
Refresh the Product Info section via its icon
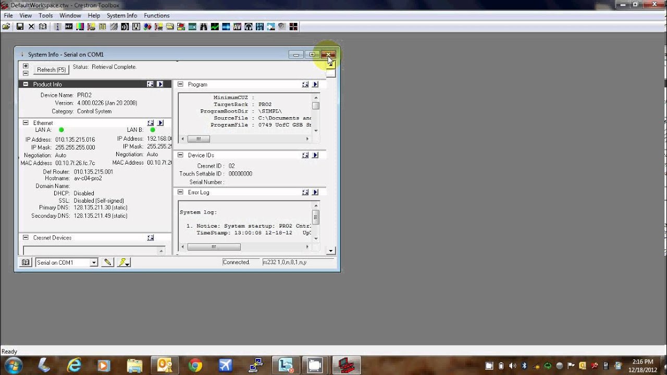pyautogui.click(x=150, y=84)
